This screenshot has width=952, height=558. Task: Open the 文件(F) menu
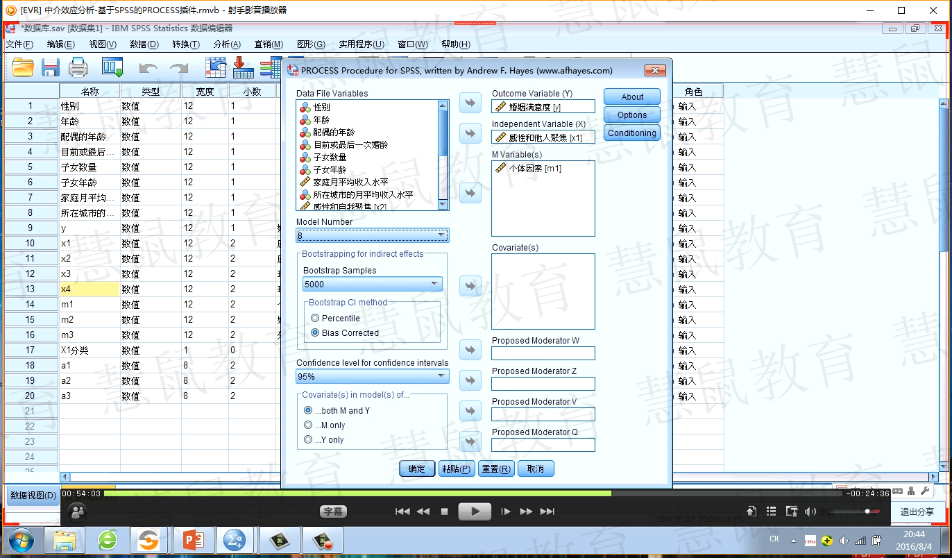click(19, 44)
